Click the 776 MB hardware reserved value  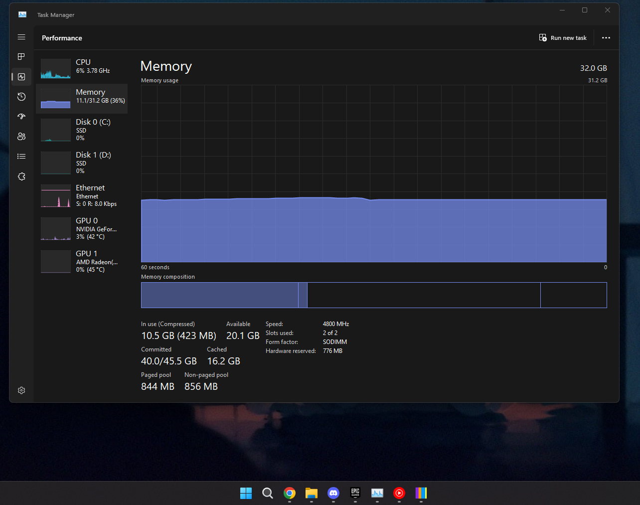(x=332, y=351)
